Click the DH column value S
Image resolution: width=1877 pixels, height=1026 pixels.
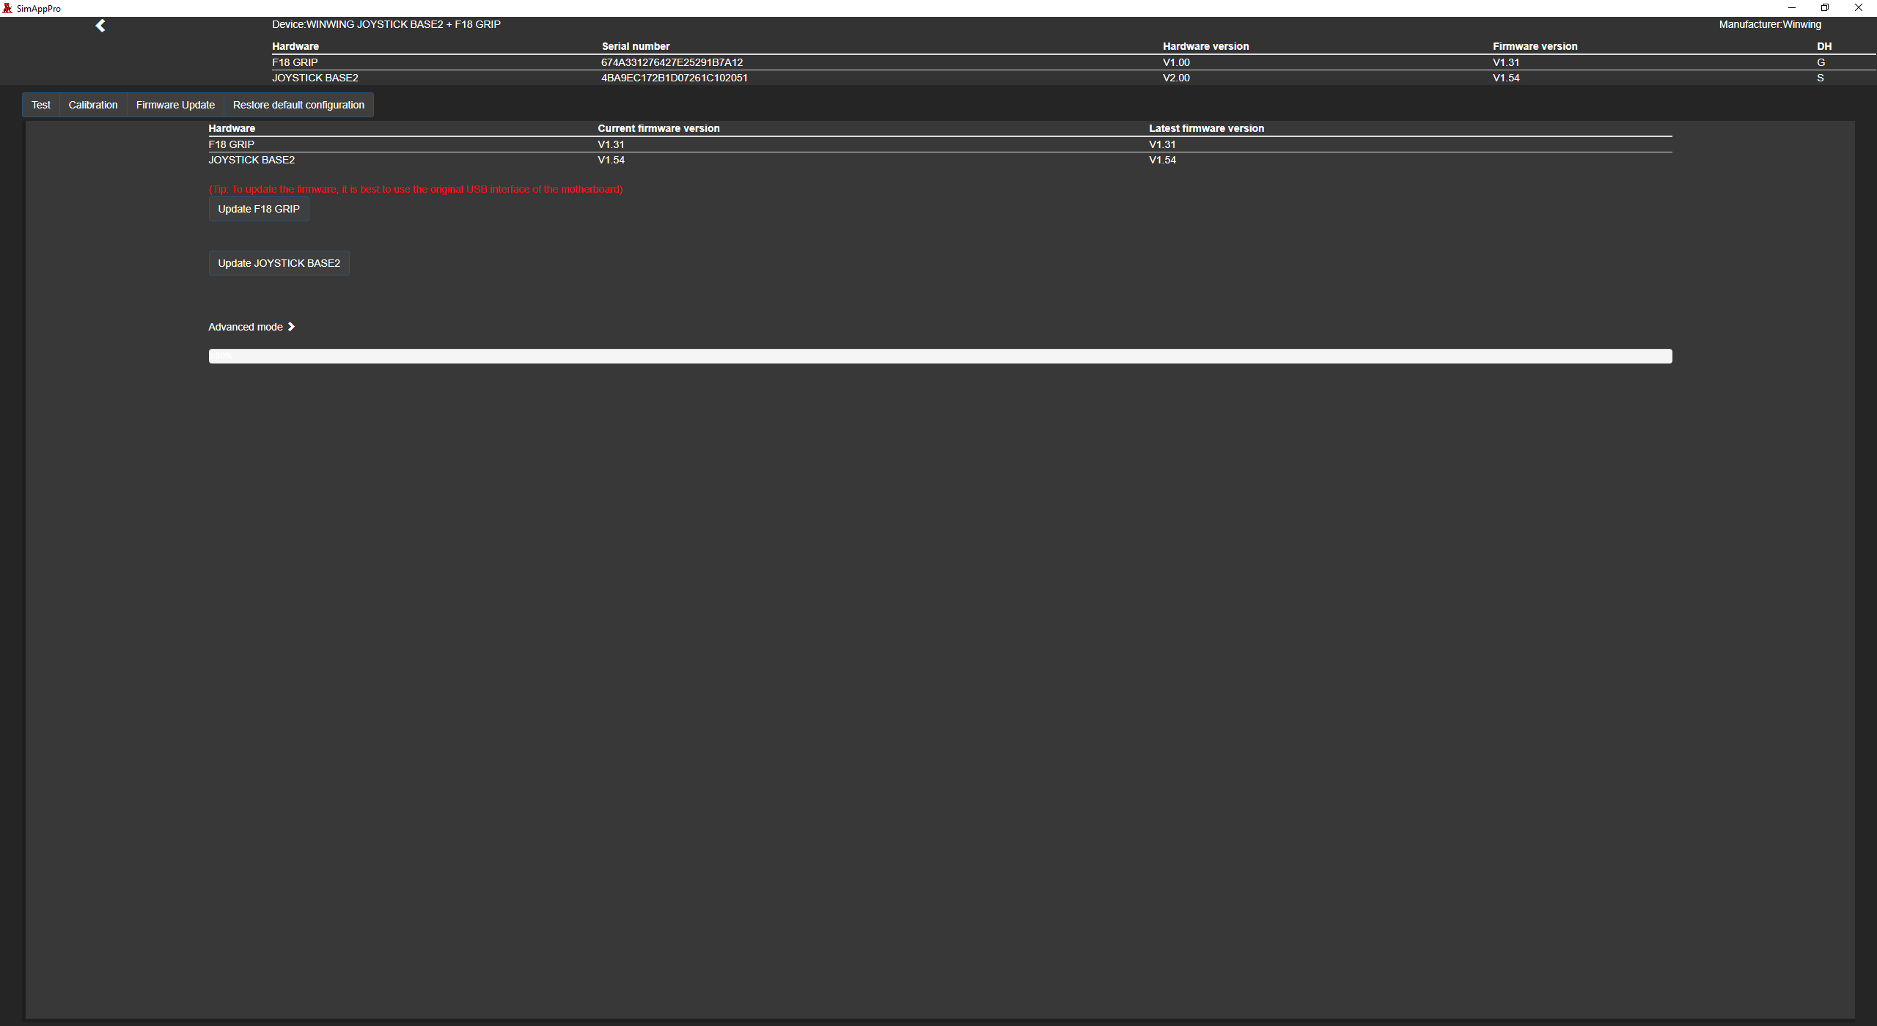point(1820,78)
